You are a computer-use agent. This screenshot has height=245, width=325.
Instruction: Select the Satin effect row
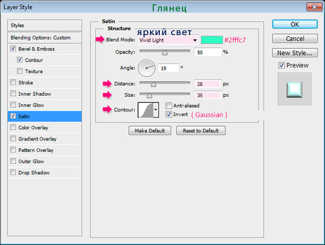click(x=44, y=116)
